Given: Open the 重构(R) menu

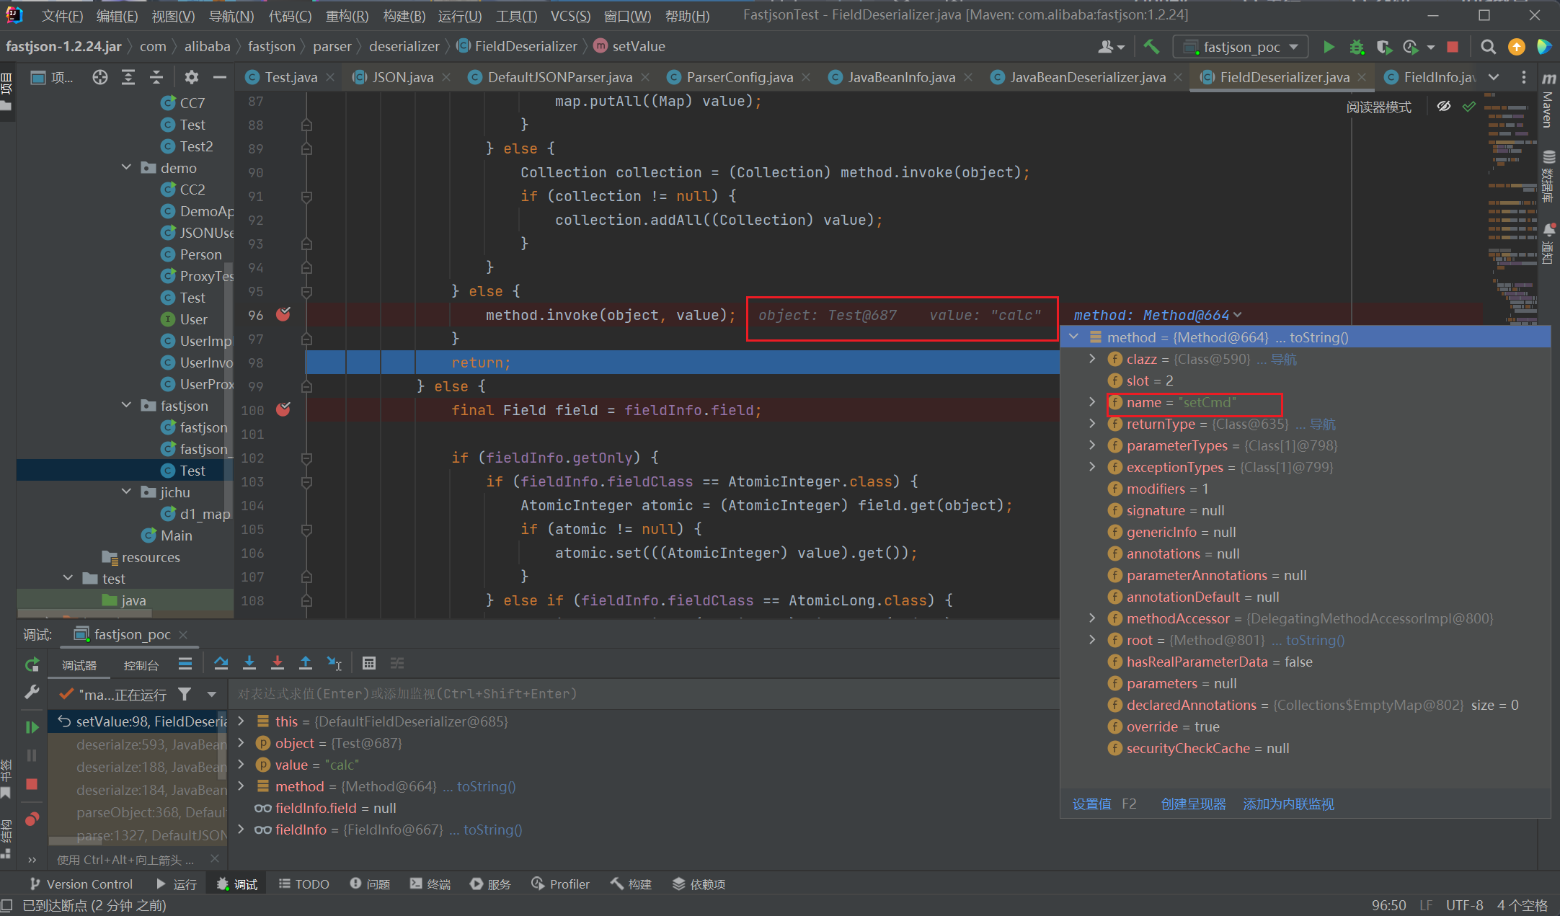Looking at the screenshot, I should click(347, 15).
